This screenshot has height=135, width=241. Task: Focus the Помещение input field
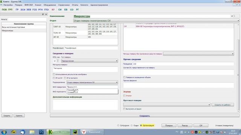(x=183, y=64)
